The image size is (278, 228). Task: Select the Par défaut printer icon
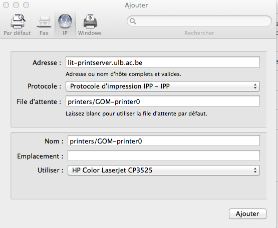click(x=18, y=21)
